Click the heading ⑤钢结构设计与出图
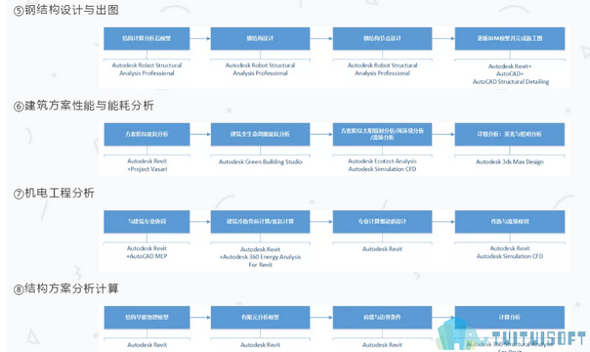 tap(66, 10)
